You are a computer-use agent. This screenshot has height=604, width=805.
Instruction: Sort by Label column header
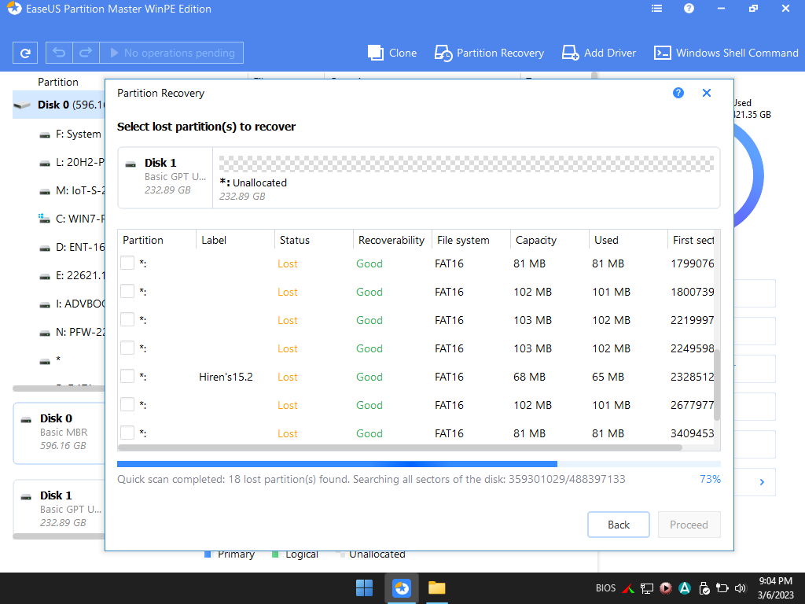235,240
